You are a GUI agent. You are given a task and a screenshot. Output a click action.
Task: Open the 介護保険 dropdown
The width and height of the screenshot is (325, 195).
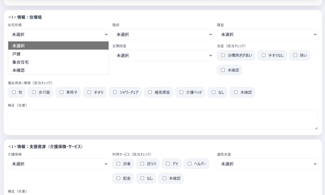[x=58, y=164]
